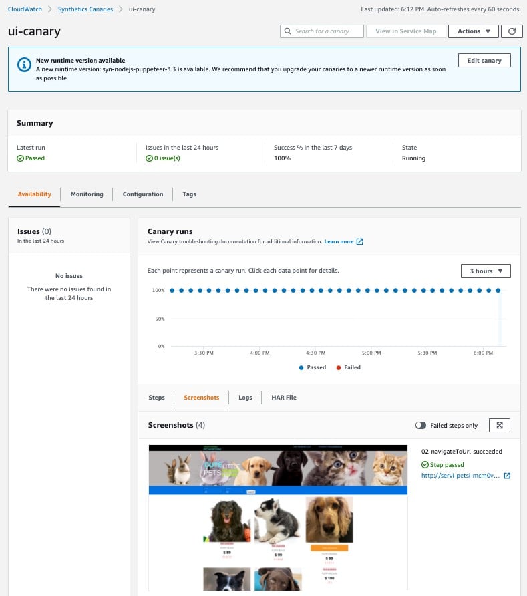527x596 pixels.
Task: Click the Edit canary button
Action: (484, 61)
